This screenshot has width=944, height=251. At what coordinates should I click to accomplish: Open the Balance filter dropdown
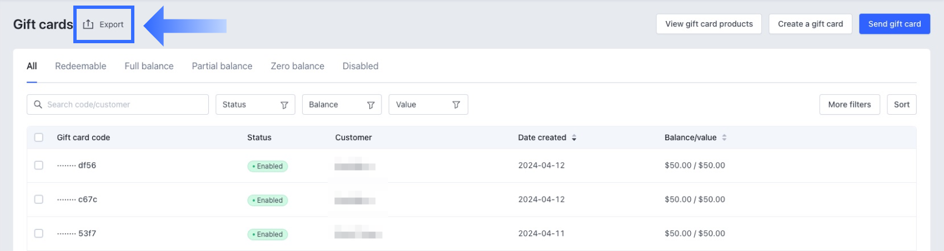tap(342, 105)
